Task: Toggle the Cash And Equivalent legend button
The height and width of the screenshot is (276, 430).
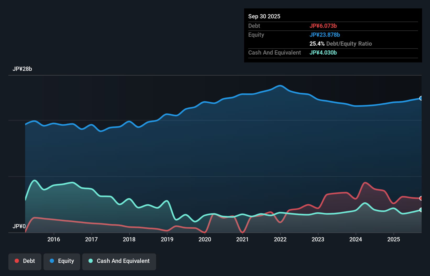Action: [x=119, y=262]
